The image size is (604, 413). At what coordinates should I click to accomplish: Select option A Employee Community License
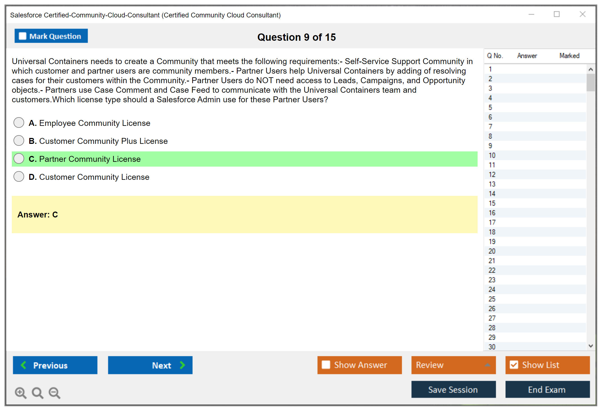click(19, 123)
